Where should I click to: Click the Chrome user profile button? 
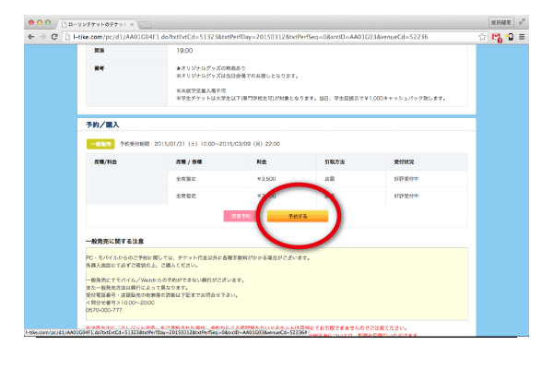click(500, 22)
